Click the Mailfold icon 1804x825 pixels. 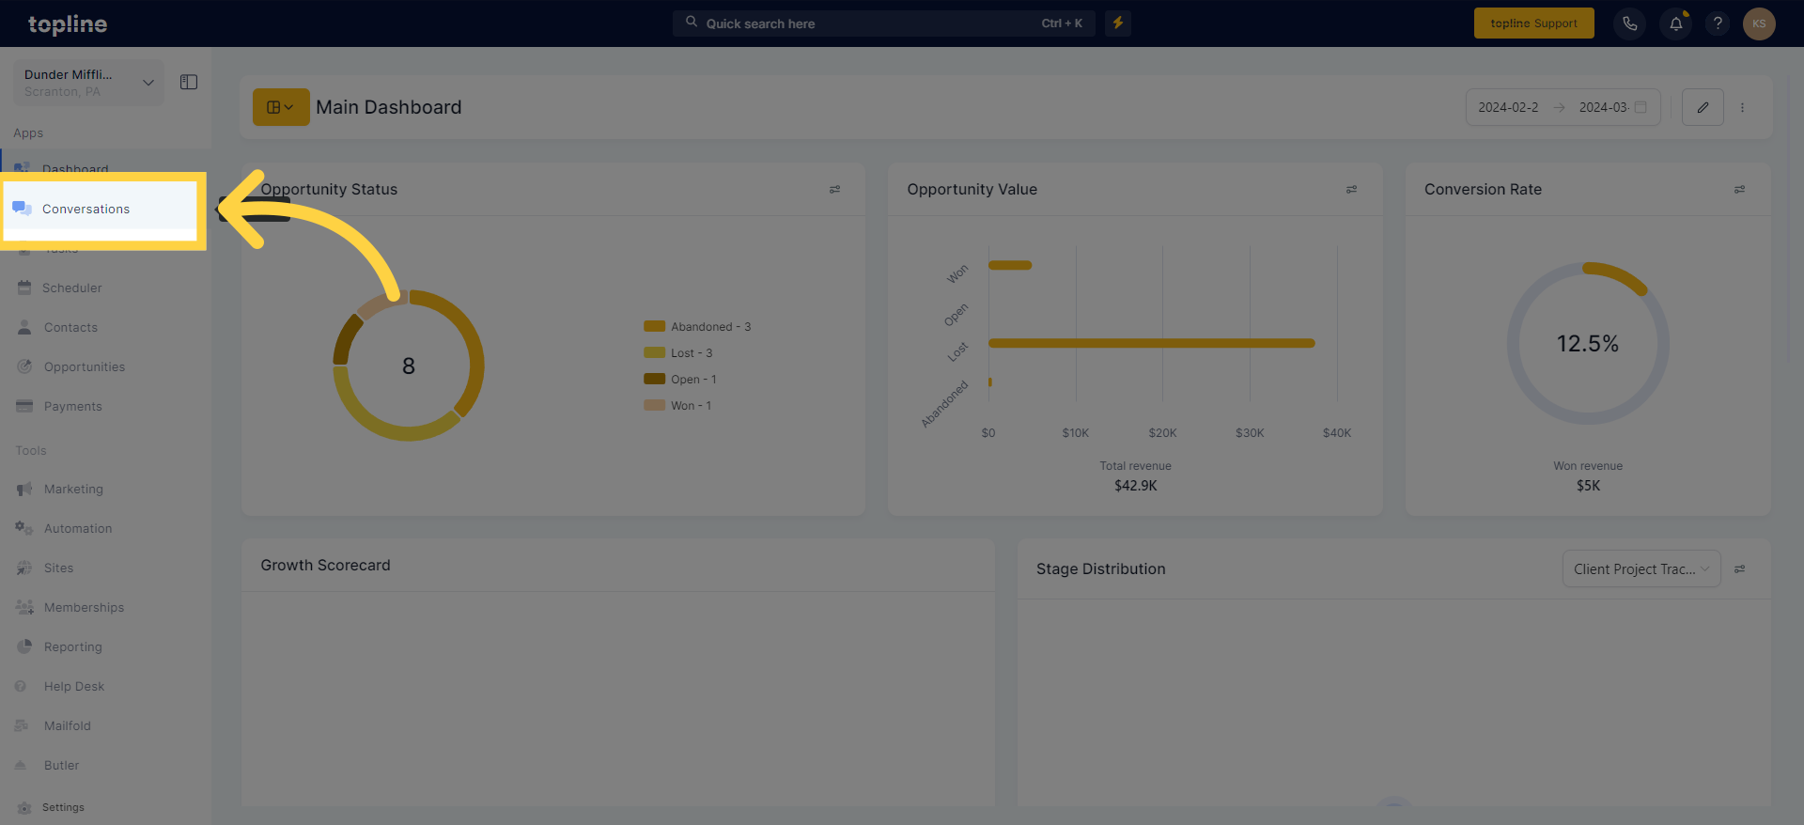[22, 725]
